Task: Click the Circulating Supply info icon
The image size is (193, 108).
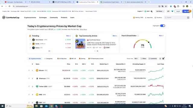Action: coord(145,64)
